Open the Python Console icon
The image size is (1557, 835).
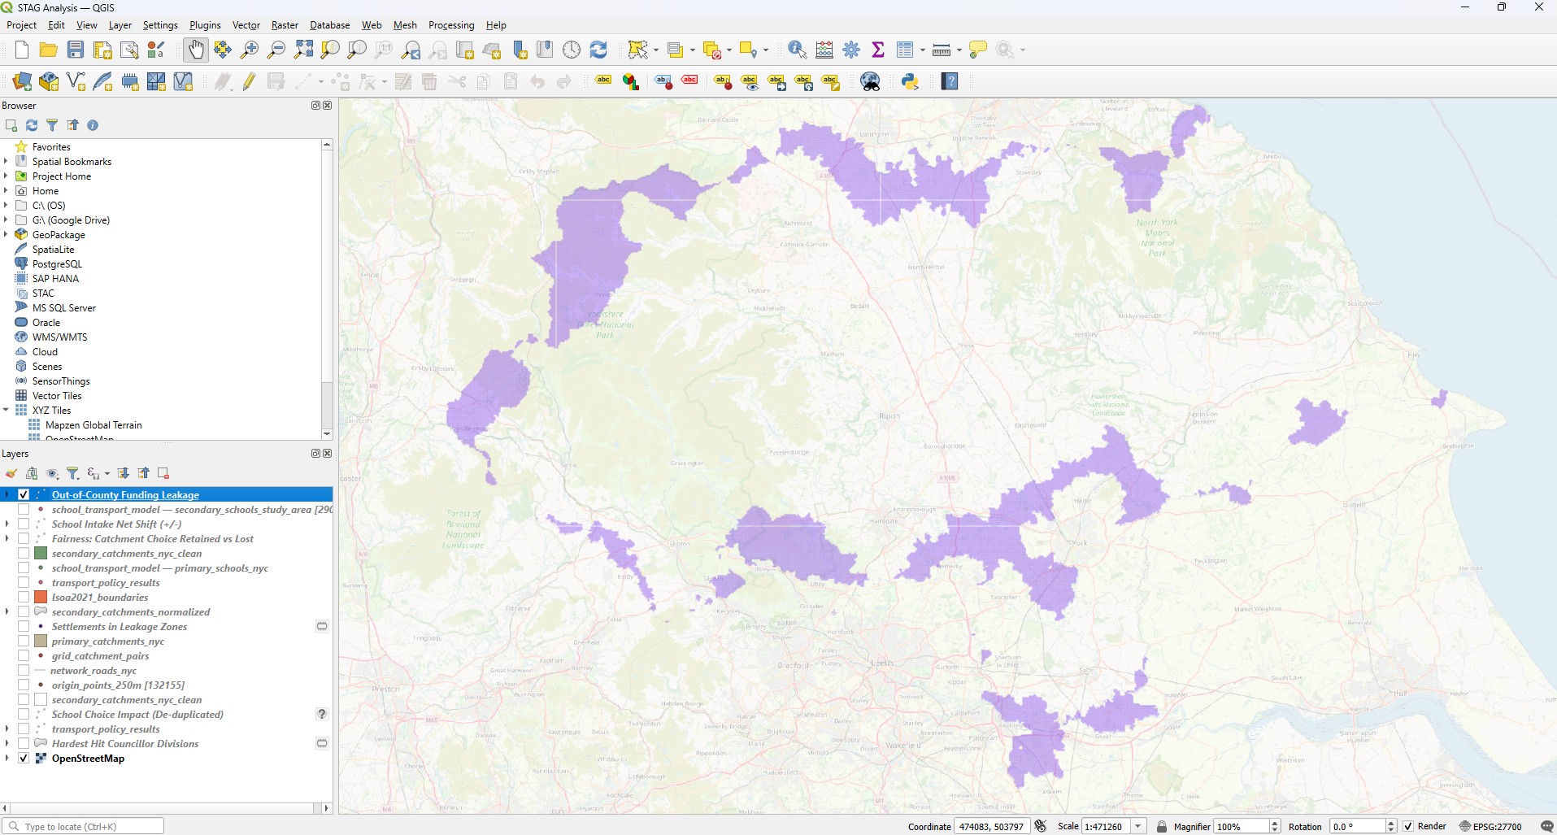tap(910, 81)
